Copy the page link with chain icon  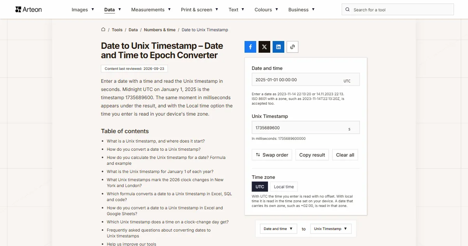pos(292,47)
